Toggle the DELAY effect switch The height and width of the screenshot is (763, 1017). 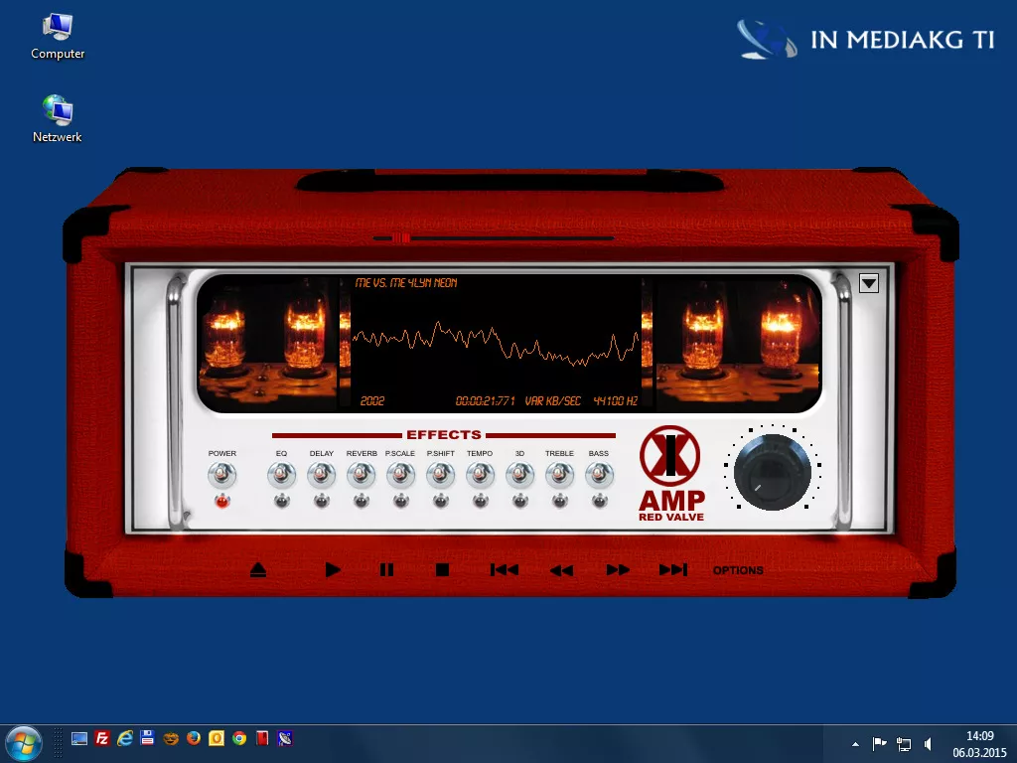[321, 477]
